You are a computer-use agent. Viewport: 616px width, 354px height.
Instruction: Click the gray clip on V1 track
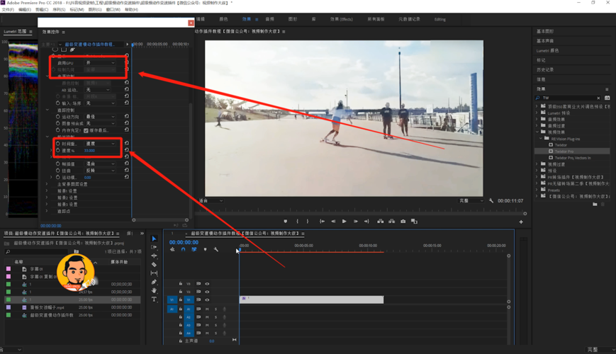[311, 300]
